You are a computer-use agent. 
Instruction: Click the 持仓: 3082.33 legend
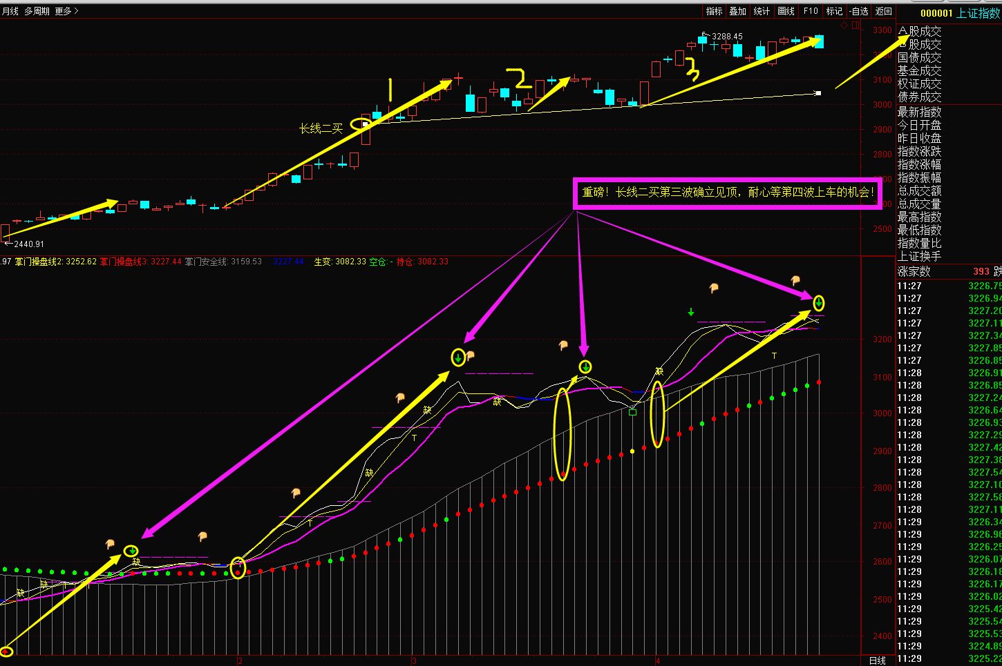pyautogui.click(x=422, y=262)
